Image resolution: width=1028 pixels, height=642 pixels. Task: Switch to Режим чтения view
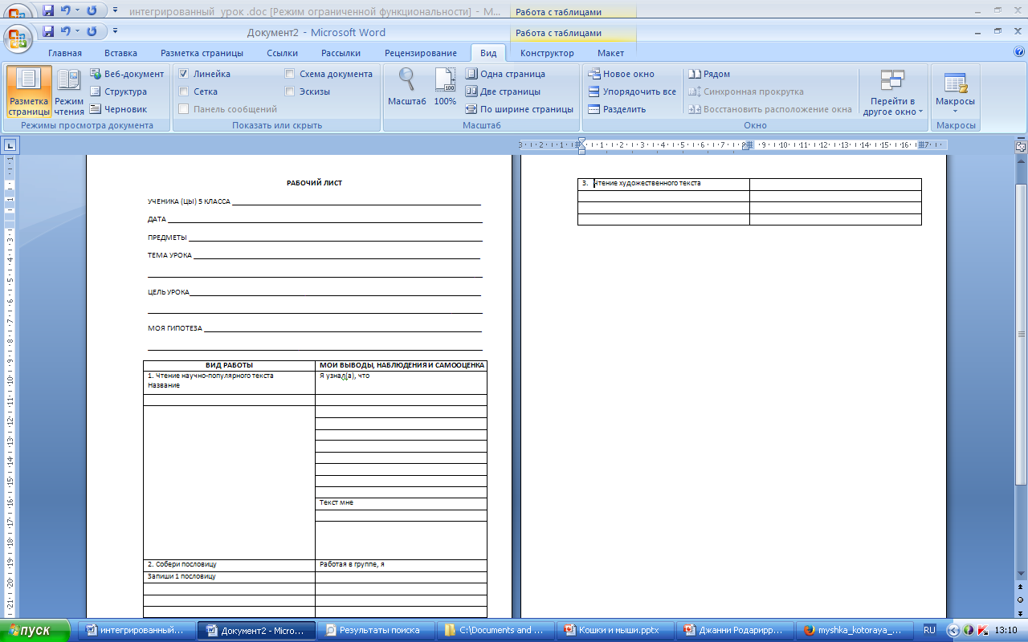point(68,91)
